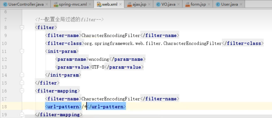Fold at closing init-param line 14
The width and height of the screenshot is (272, 118).
(x=22, y=75)
